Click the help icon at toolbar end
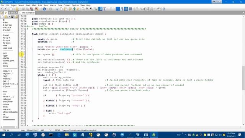This screenshot has height=138, width=245. 164,9
